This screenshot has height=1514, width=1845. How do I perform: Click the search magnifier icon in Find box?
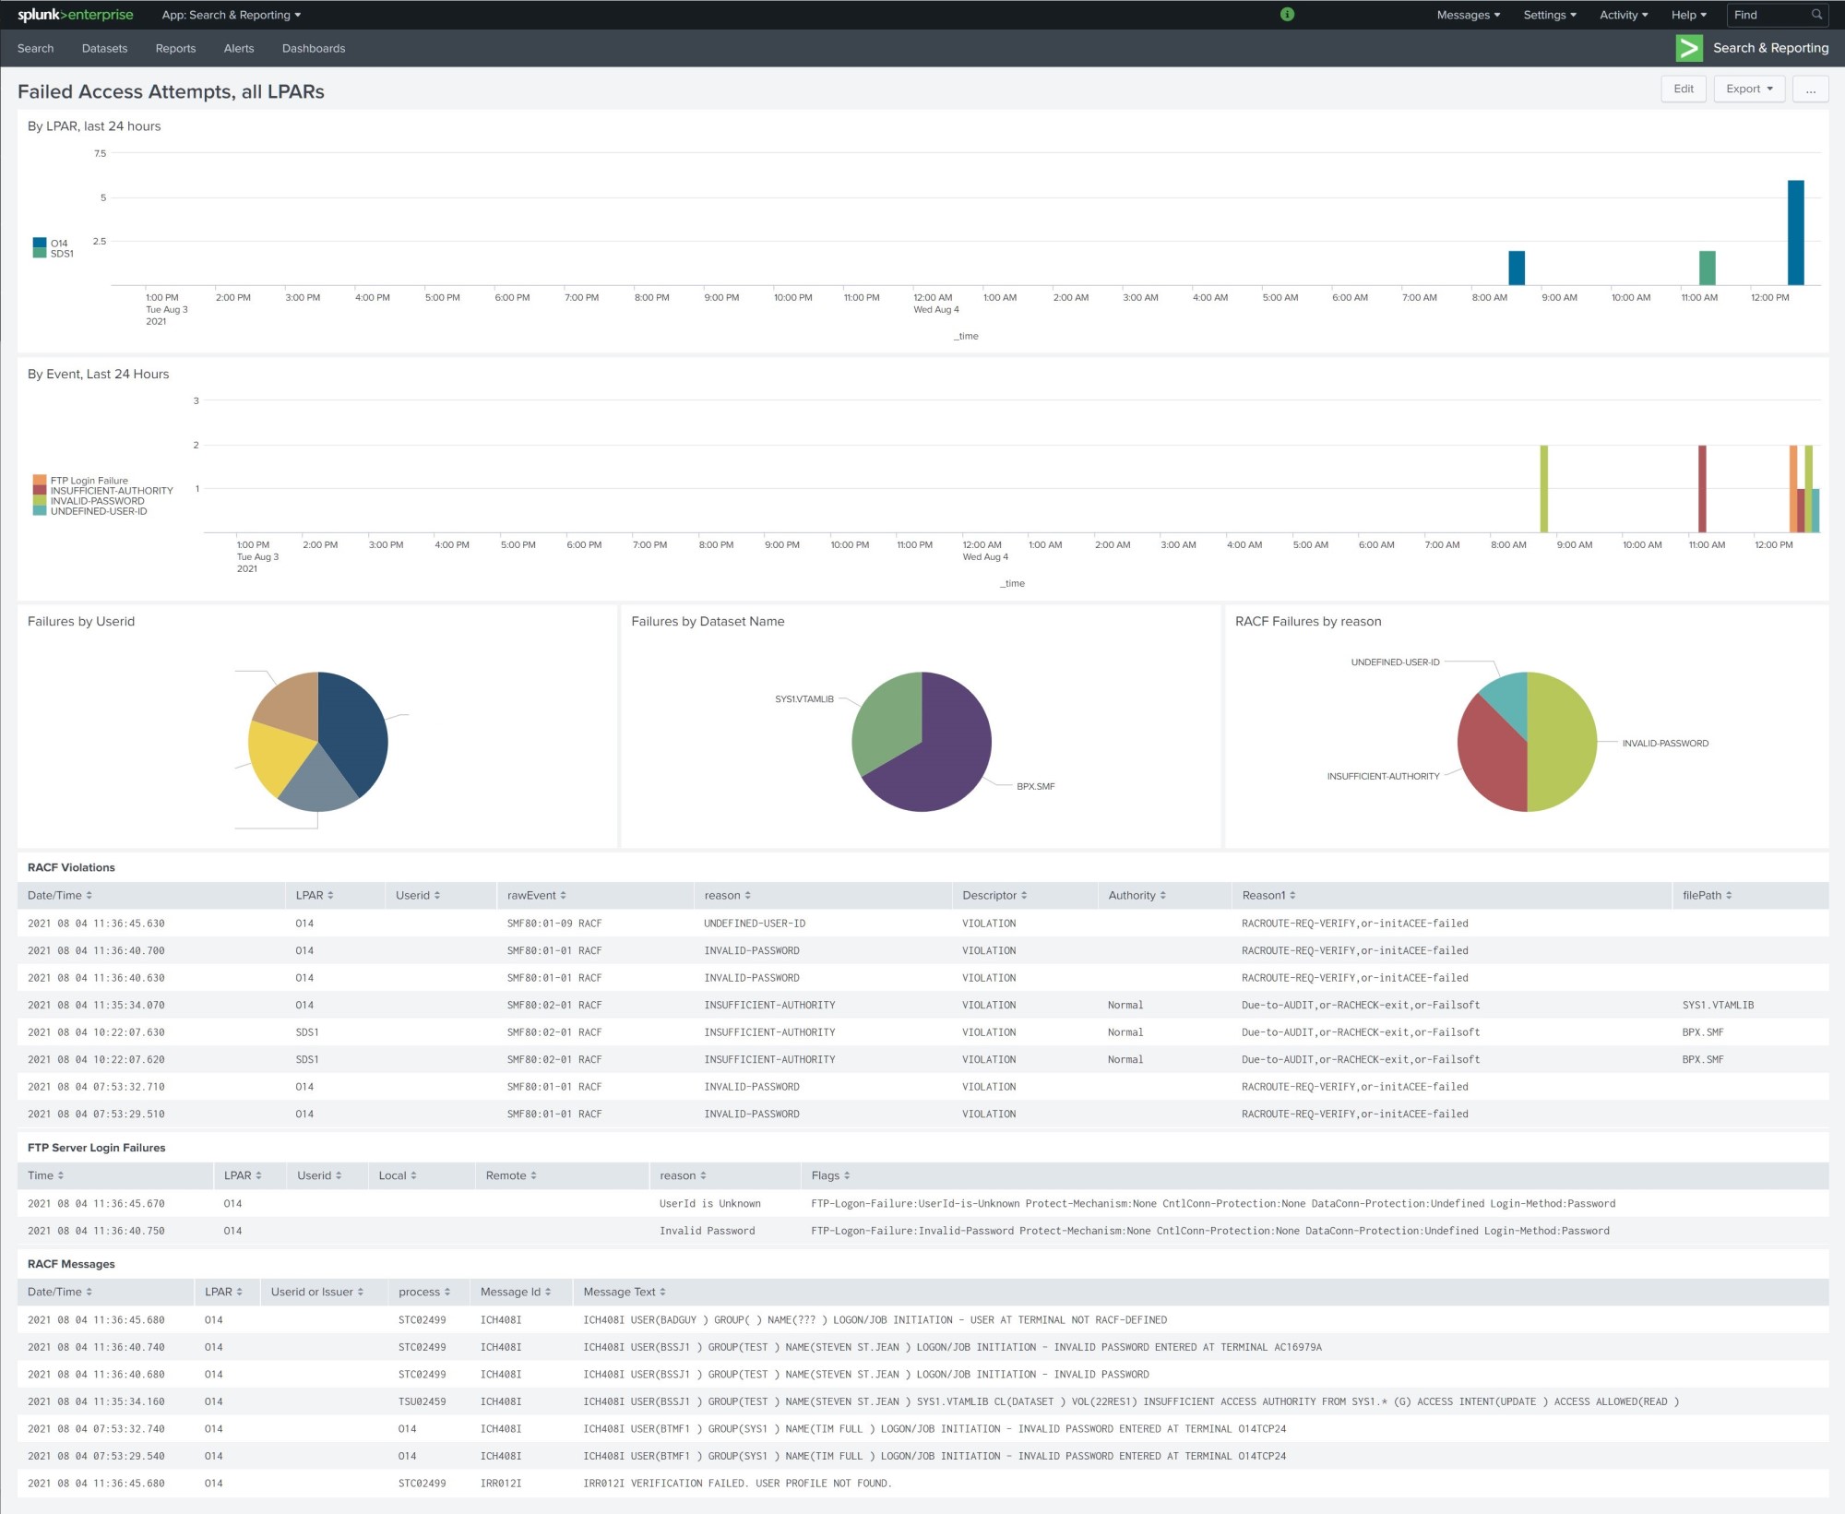click(1816, 15)
